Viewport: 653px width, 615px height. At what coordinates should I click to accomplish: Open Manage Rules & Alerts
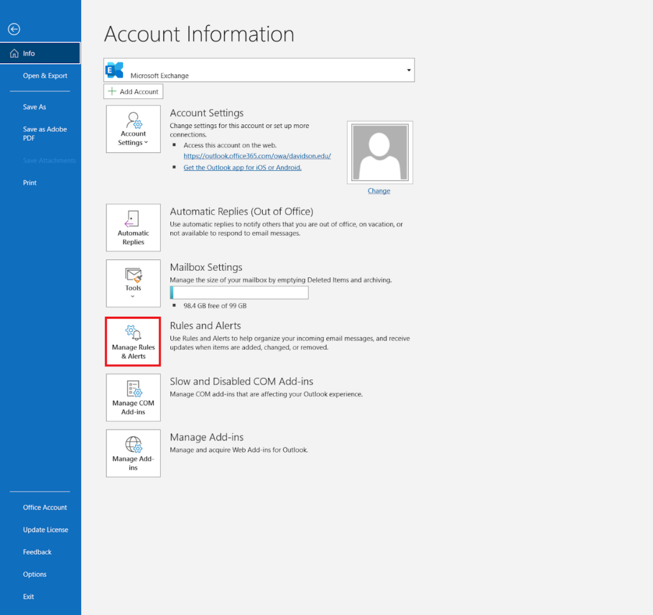pos(133,342)
